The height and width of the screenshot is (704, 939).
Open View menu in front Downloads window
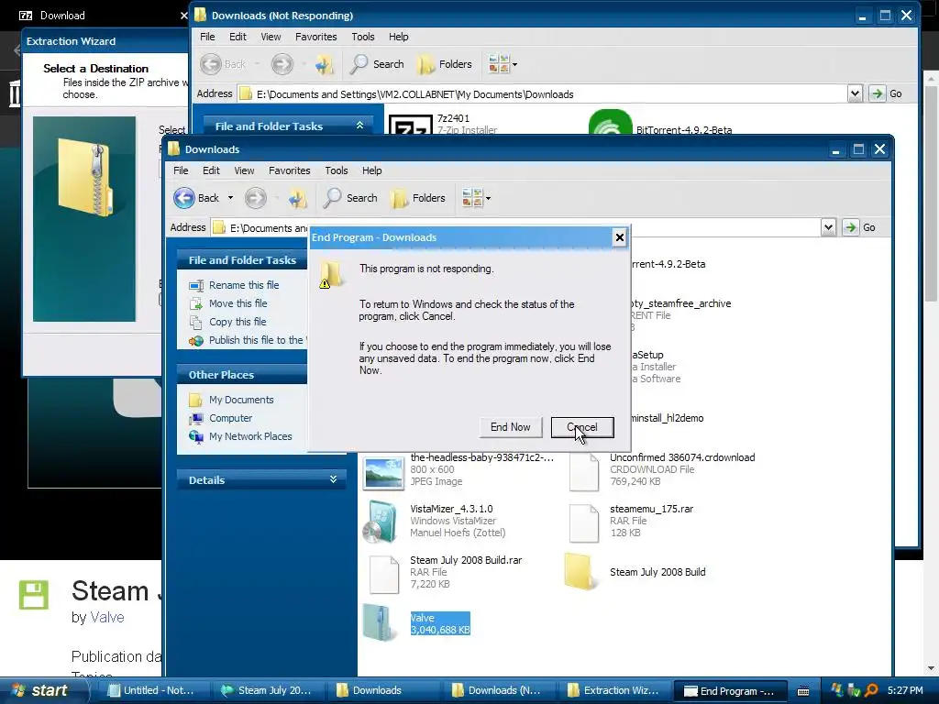[x=244, y=170]
